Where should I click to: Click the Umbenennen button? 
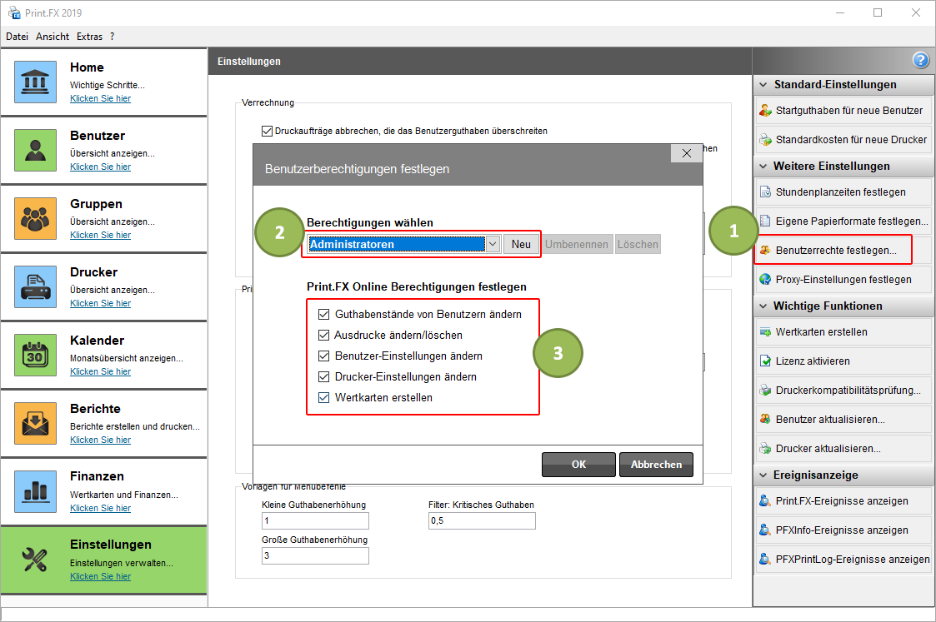[x=577, y=244]
